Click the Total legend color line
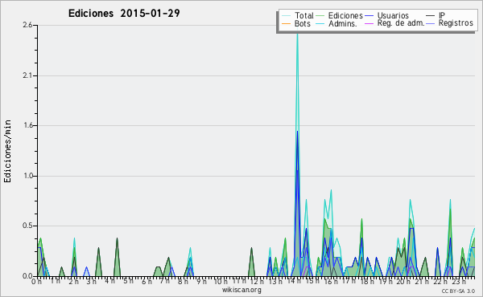Screen dimensions: 483x297 tap(286, 16)
